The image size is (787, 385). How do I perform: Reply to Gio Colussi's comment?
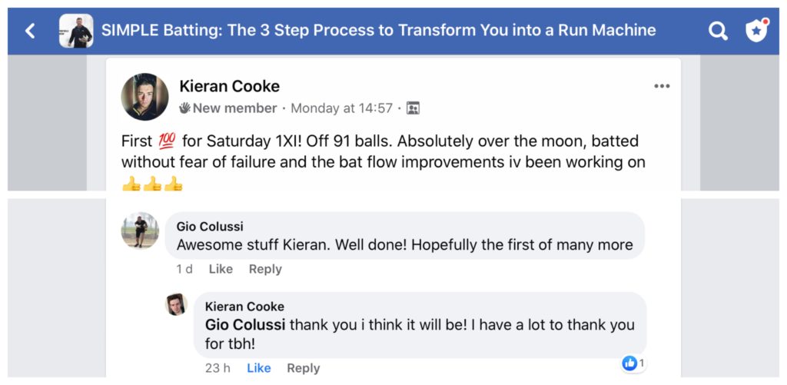pyautogui.click(x=265, y=269)
